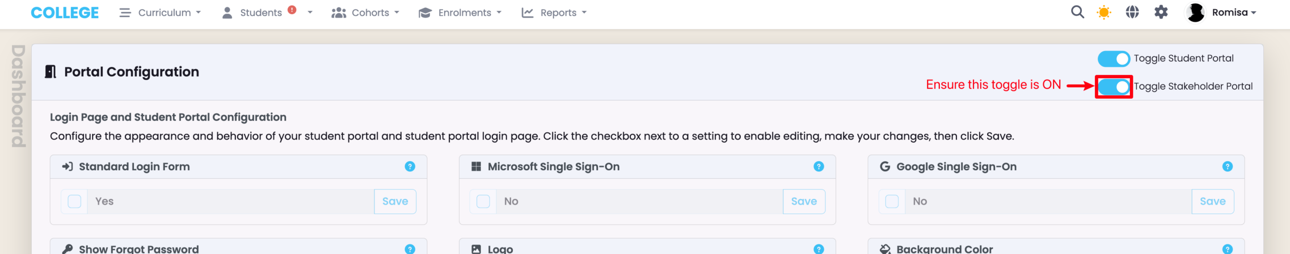Click the Students red alert badge
This screenshot has width=1290, height=254.
pyautogui.click(x=292, y=10)
